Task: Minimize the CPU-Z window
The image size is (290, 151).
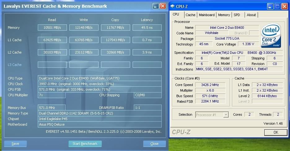Action: pyautogui.click(x=270, y=6)
